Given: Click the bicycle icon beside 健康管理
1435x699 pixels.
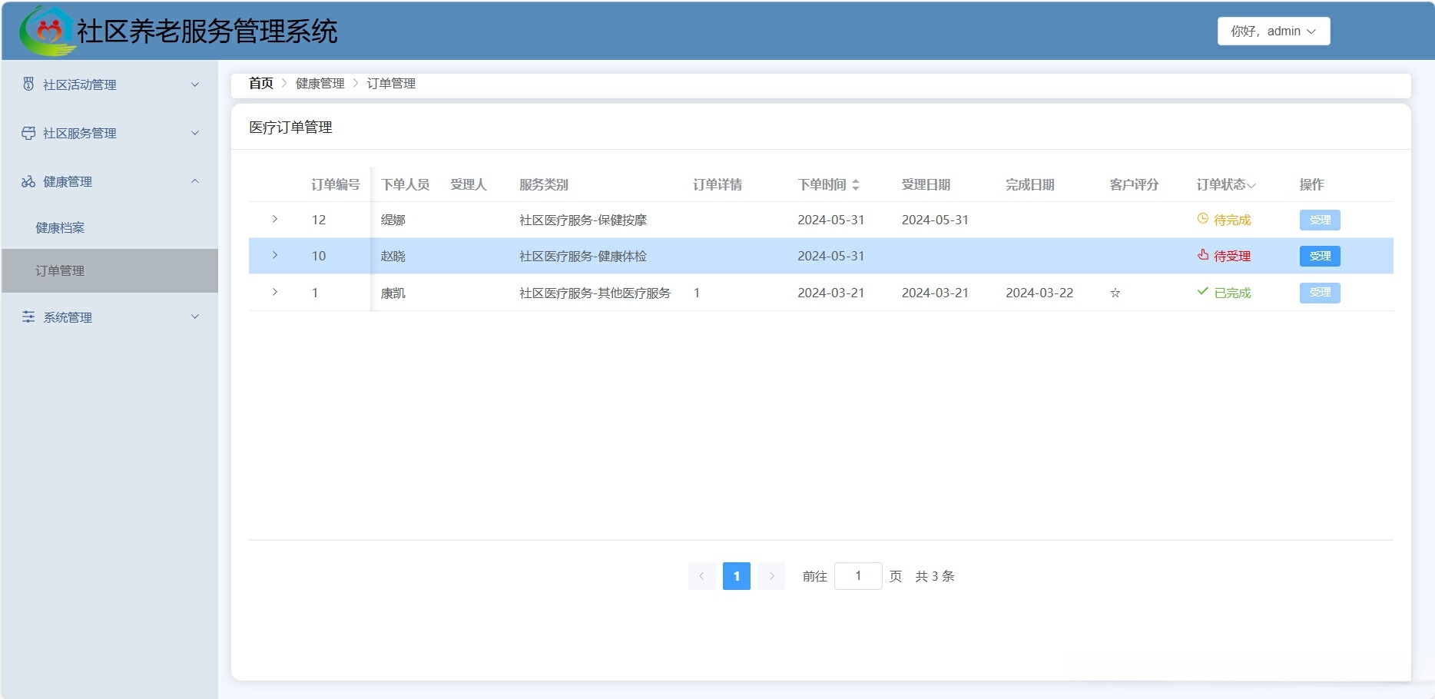Looking at the screenshot, I should coord(28,181).
